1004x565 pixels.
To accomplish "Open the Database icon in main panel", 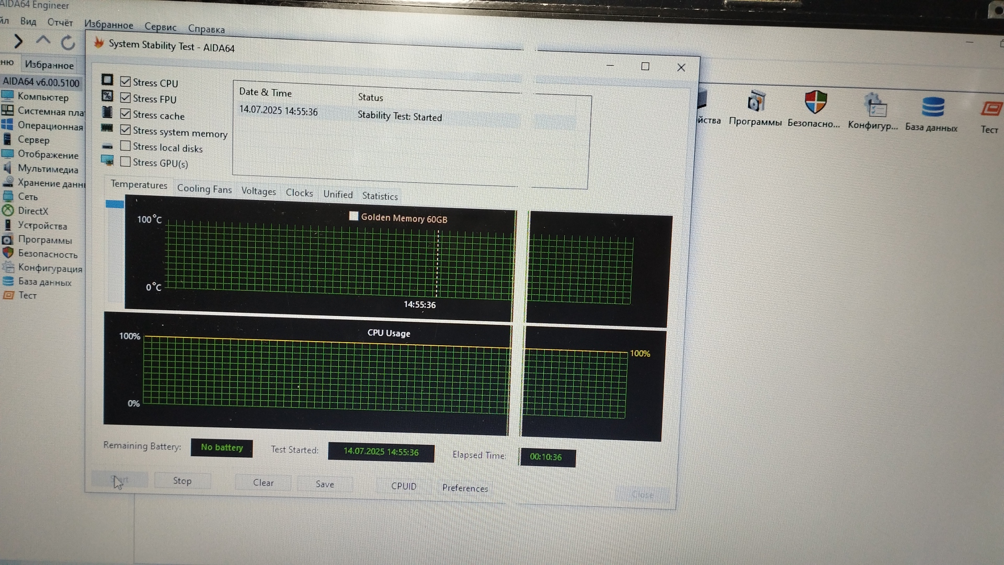I will 932,107.
